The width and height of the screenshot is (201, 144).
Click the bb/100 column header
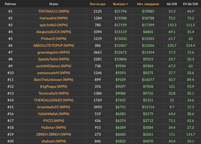172,4
